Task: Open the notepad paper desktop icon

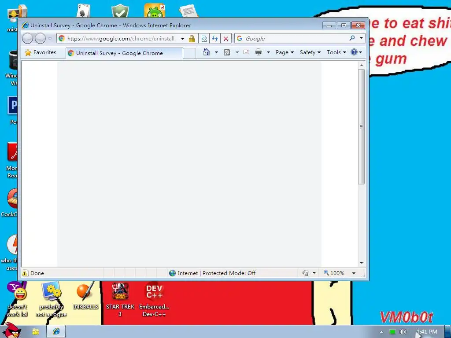Action: [x=189, y=11]
